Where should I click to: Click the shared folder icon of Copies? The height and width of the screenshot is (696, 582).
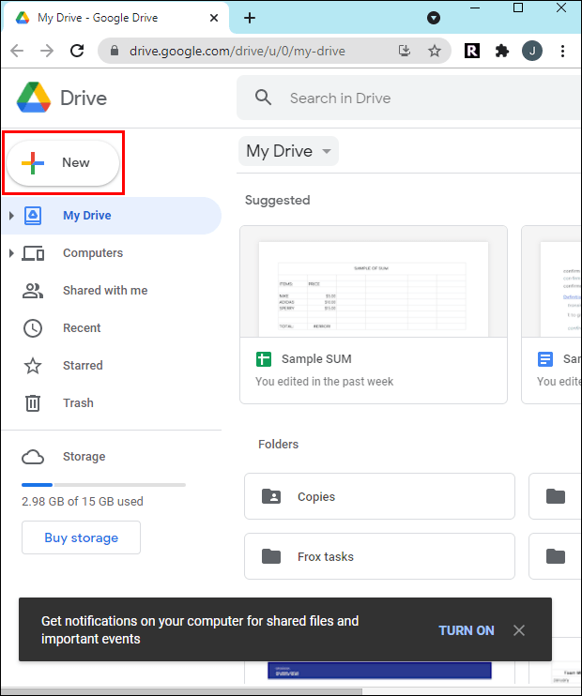coord(271,496)
